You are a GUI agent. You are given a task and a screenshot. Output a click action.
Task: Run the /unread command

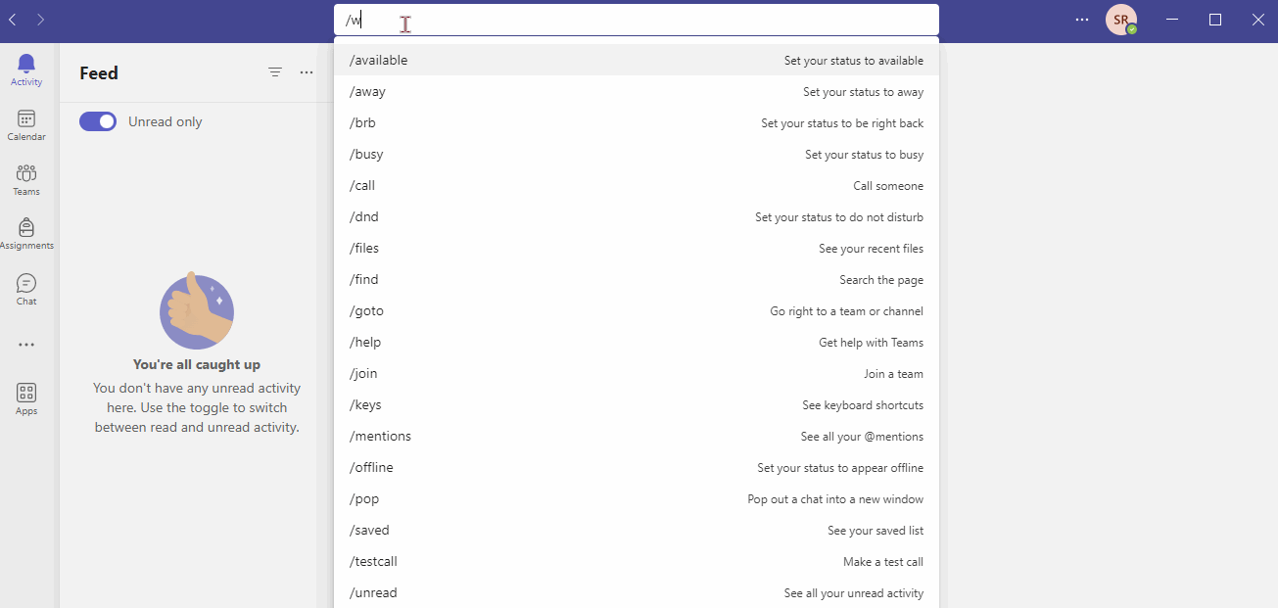click(637, 592)
